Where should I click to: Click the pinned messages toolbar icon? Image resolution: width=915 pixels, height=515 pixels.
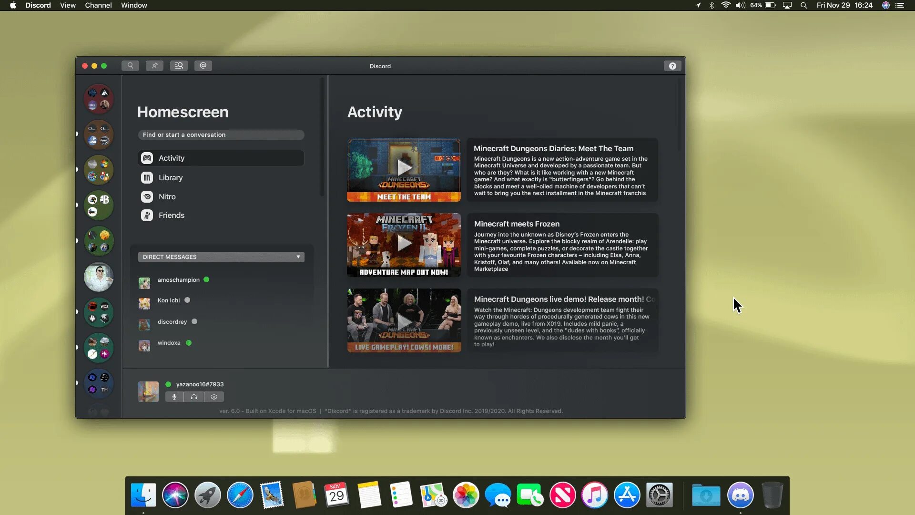click(154, 66)
